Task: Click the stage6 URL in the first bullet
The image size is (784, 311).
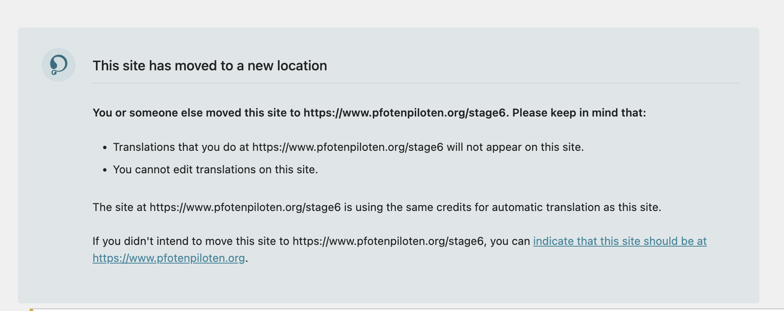Action: point(348,147)
